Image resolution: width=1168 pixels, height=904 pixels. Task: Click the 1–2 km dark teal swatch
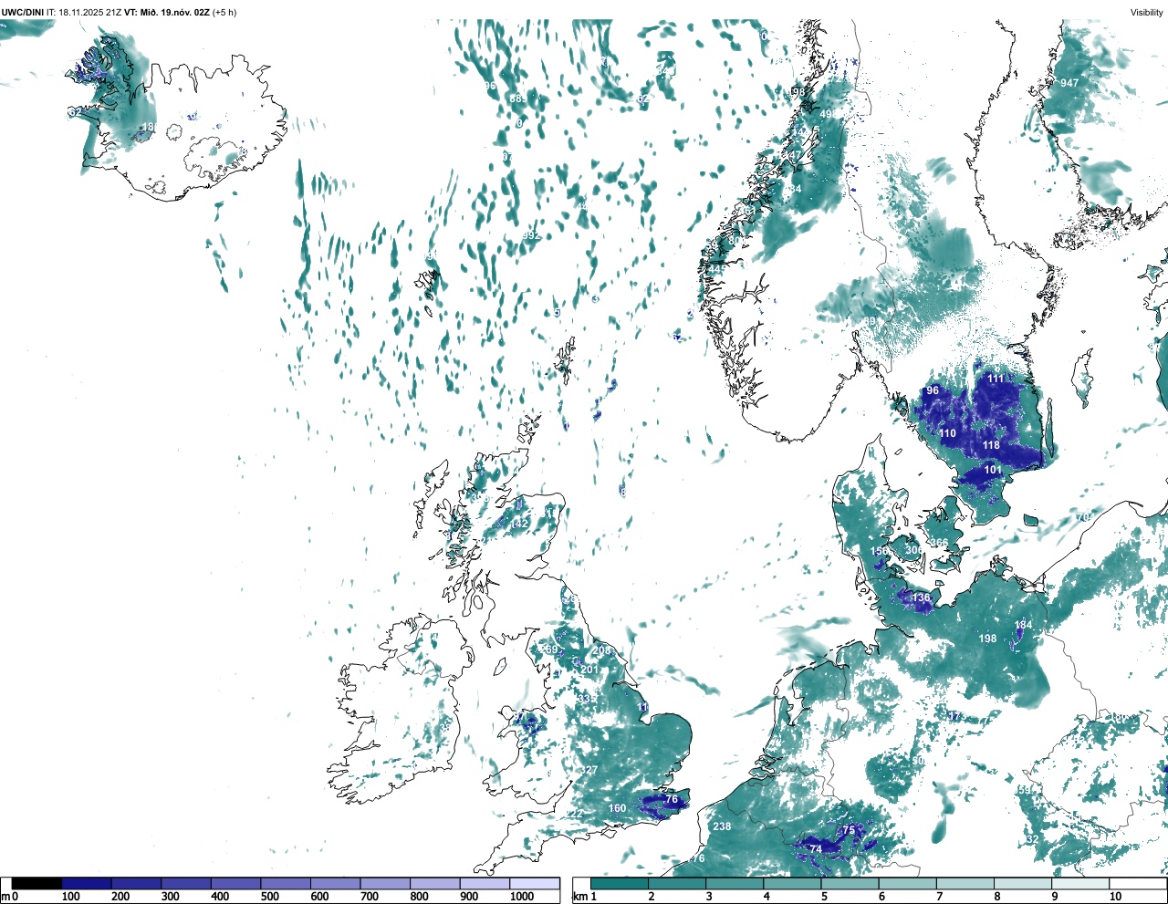620,884
